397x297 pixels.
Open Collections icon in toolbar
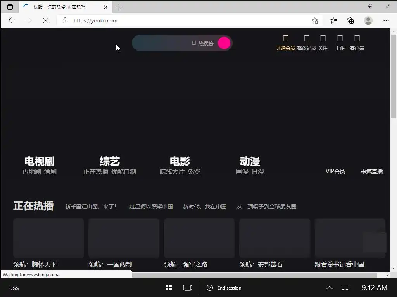[350, 20]
